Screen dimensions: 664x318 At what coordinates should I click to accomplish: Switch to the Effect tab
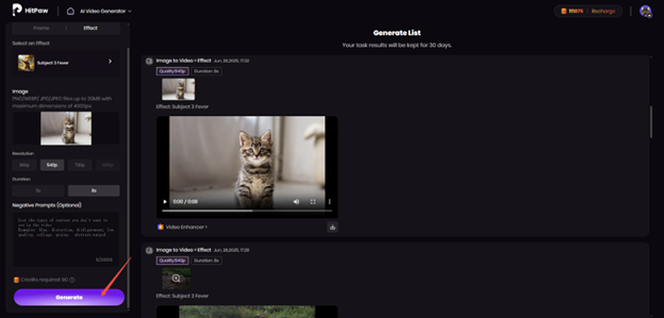coord(90,28)
